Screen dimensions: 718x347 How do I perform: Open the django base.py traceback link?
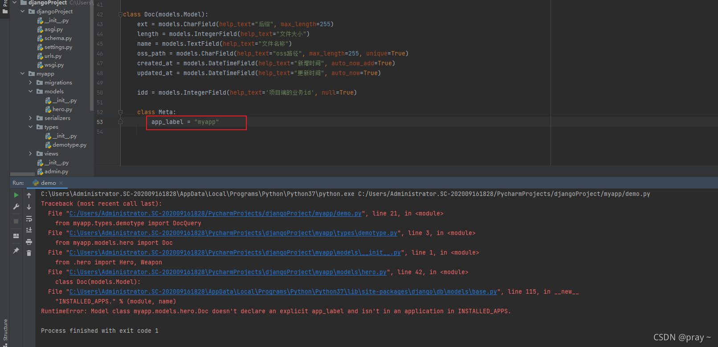(283, 292)
